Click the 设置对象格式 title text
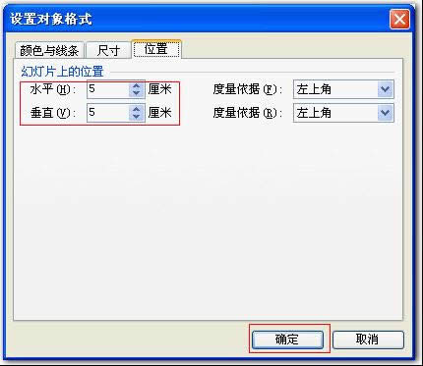The width and height of the screenshot is (423, 366). pos(51,19)
